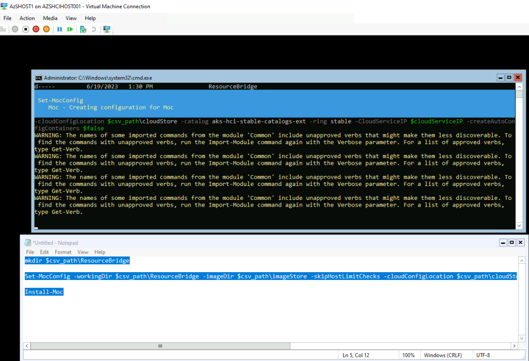This screenshot has width=529, height=361.
Task: Click the green Reset play icon
Action: coord(70,29)
